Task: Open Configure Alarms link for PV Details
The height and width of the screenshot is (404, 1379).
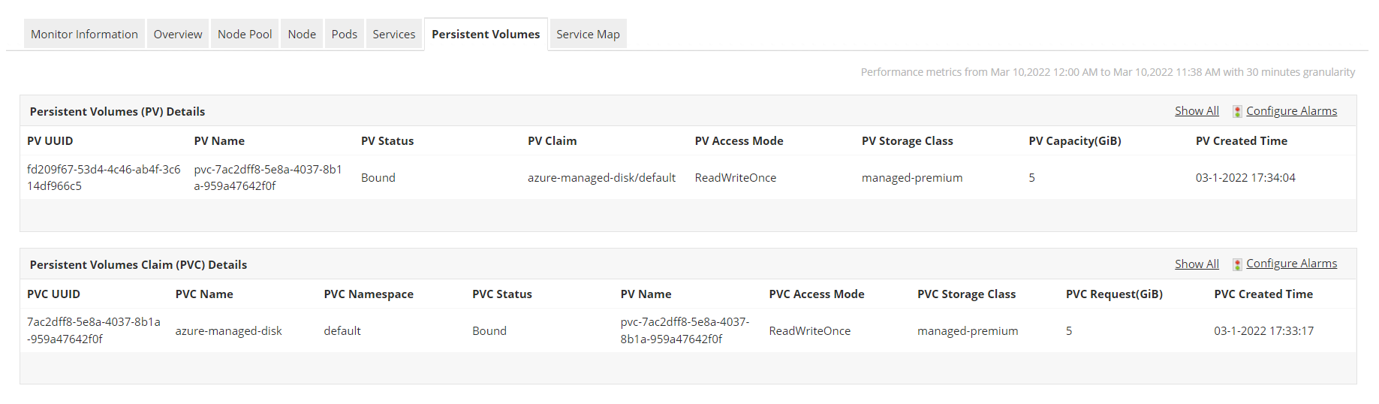Action: [1291, 111]
